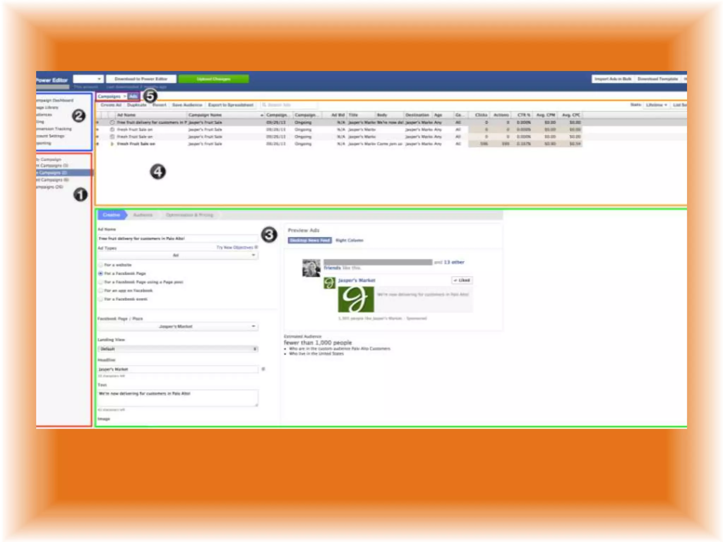The image size is (723, 542).
Task: Click the Jasper's Market page logo icon
Action: click(329, 283)
